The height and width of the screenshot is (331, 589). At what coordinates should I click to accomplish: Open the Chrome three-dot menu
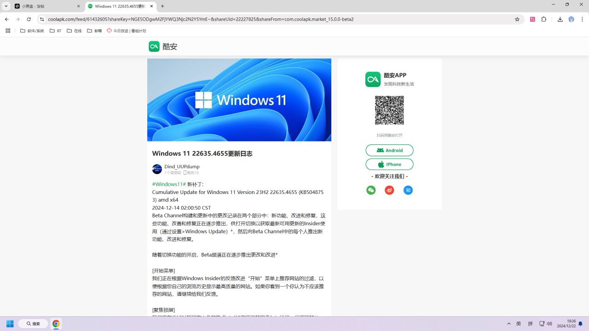click(x=582, y=19)
